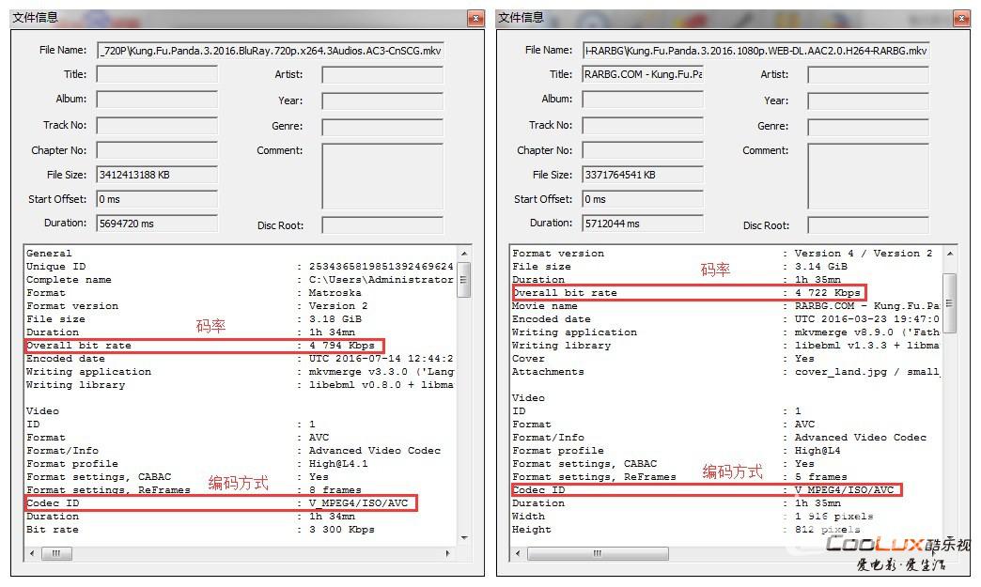The image size is (981, 587).
Task: Click Album field in right window
Action: coord(643,100)
